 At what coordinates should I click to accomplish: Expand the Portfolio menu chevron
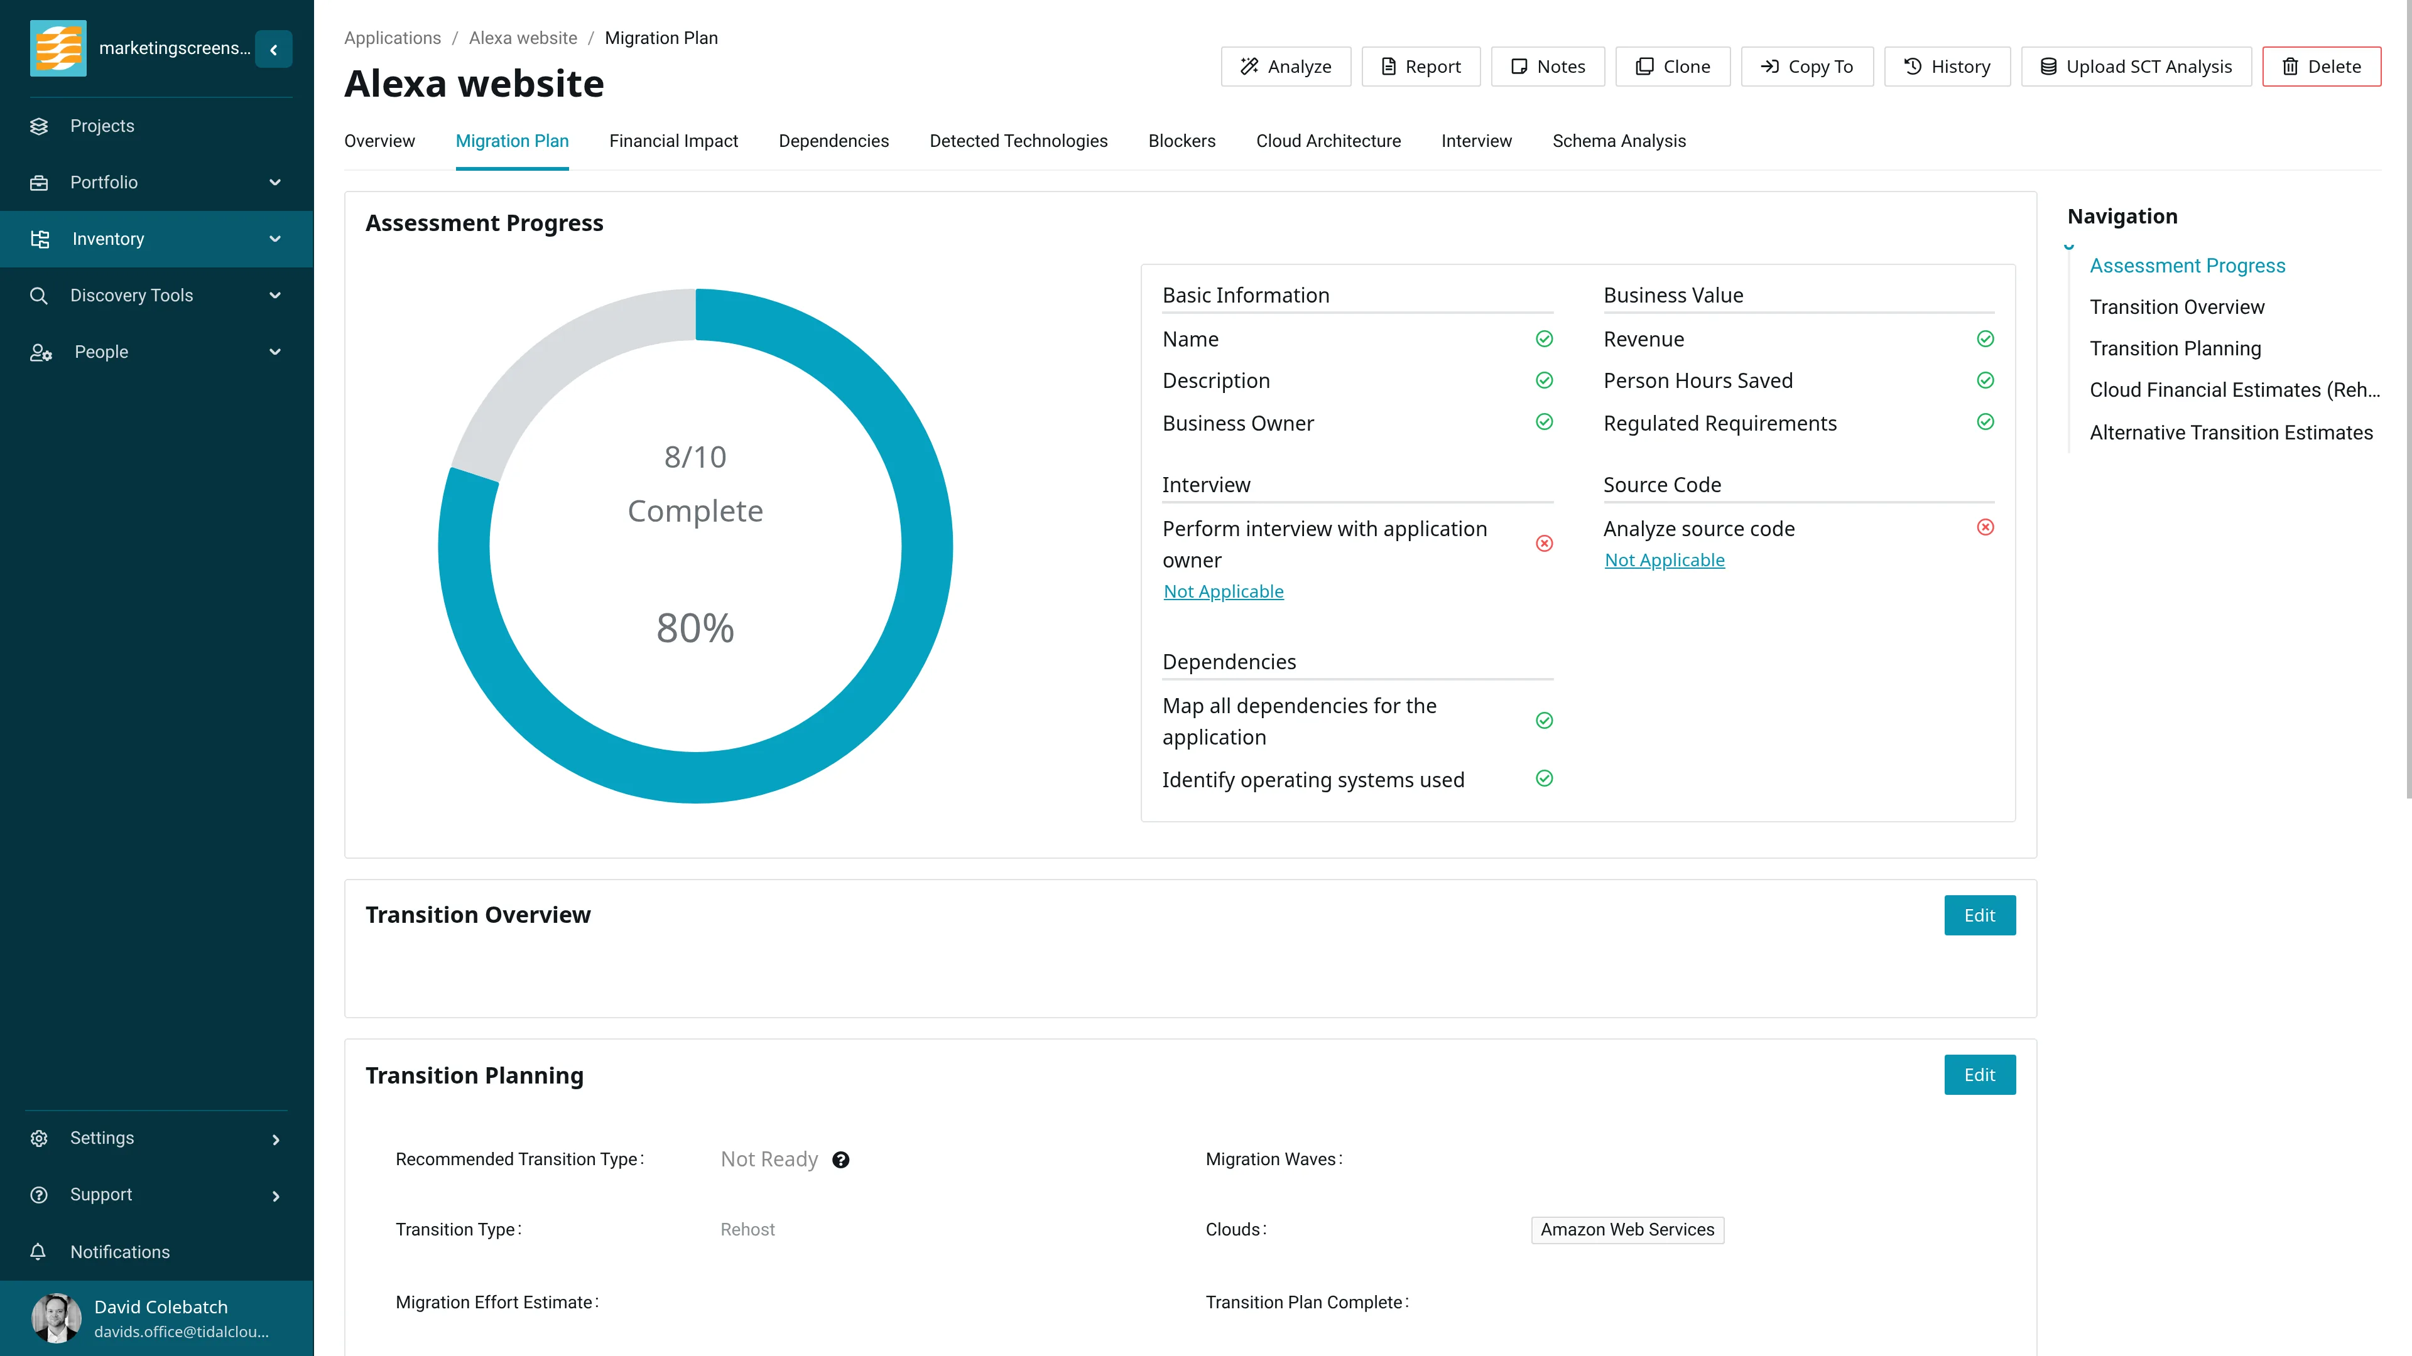point(275,183)
